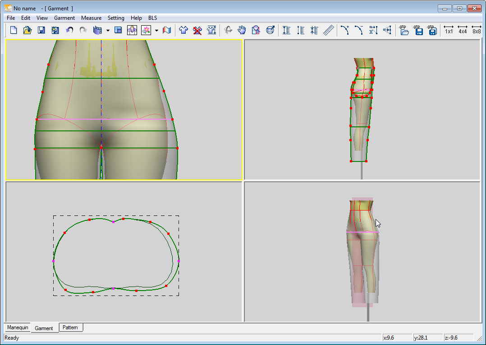Click the colored fabric flag icon
This screenshot has width=486, height=345.
tap(167, 30)
